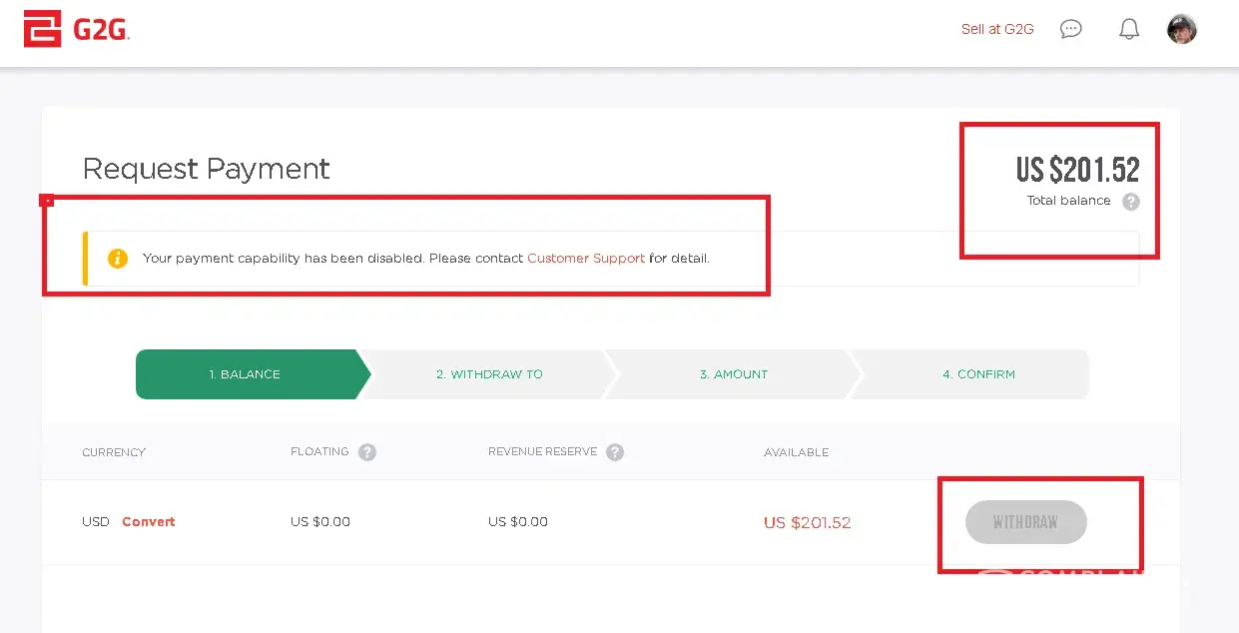Click the Revenue Reserve column header
This screenshot has height=633, width=1239.
542,452
